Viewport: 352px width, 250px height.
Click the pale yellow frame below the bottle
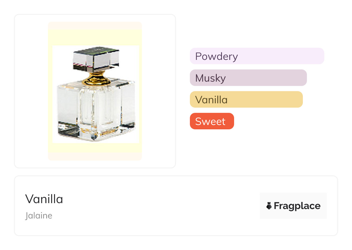pyautogui.click(x=95, y=148)
